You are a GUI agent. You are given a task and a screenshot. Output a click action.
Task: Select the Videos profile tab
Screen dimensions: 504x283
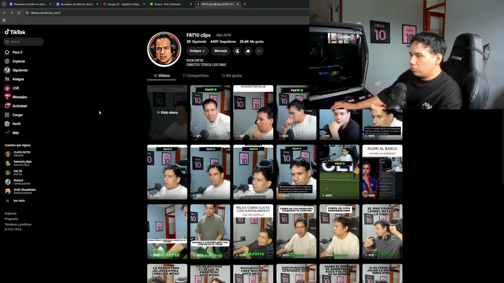tap(162, 75)
